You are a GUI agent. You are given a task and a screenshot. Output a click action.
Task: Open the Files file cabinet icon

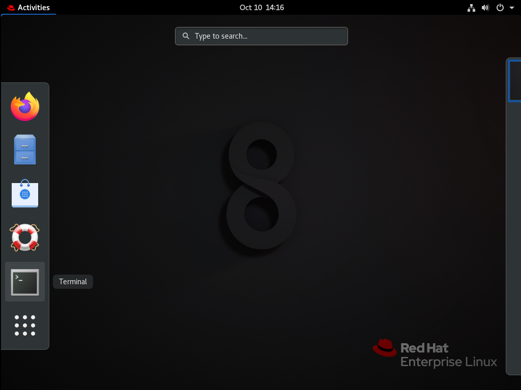[x=25, y=149]
